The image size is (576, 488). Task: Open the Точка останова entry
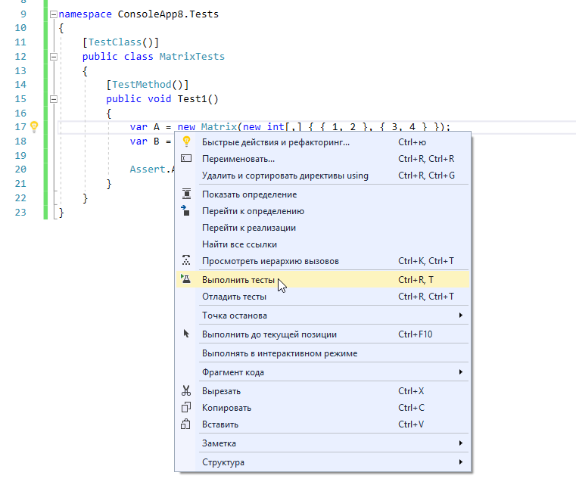point(322,315)
